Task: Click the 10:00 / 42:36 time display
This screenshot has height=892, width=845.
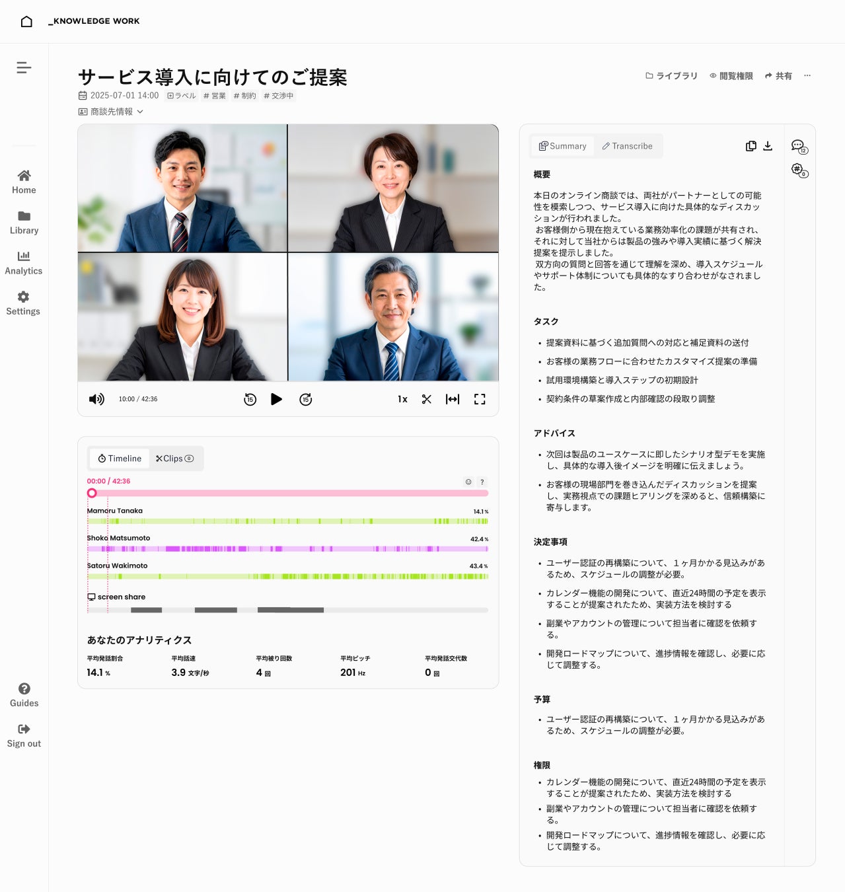Action: [x=138, y=399]
